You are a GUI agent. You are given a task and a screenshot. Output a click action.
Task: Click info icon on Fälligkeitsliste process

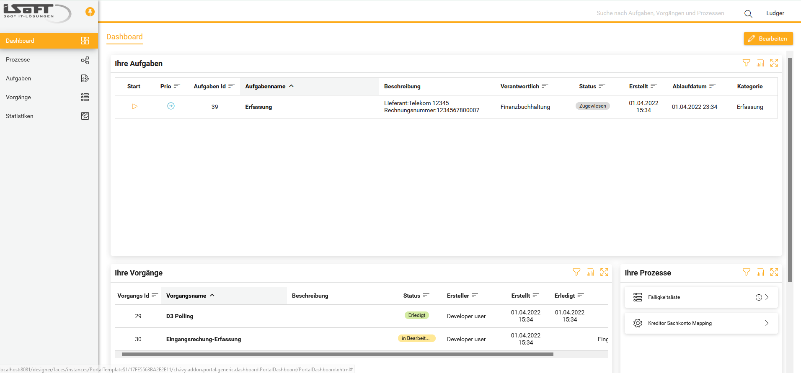(758, 297)
